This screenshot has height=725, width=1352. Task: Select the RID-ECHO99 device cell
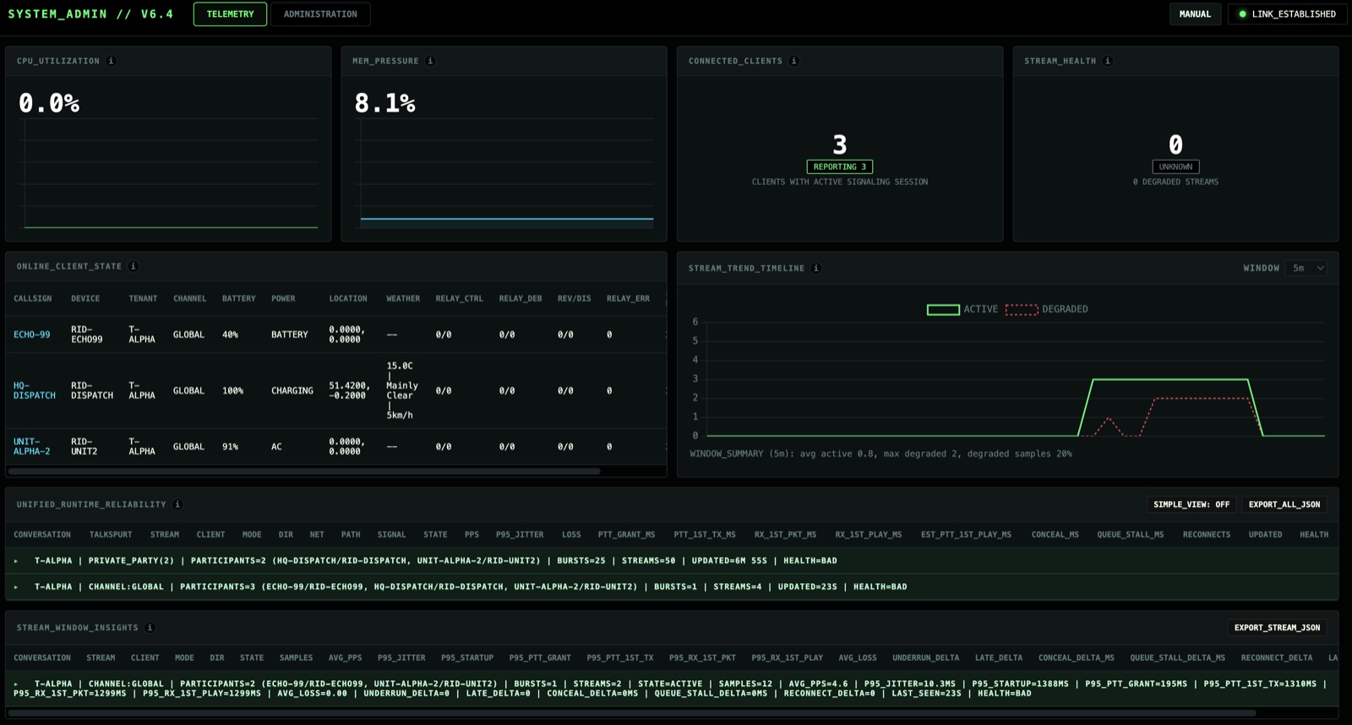(87, 335)
